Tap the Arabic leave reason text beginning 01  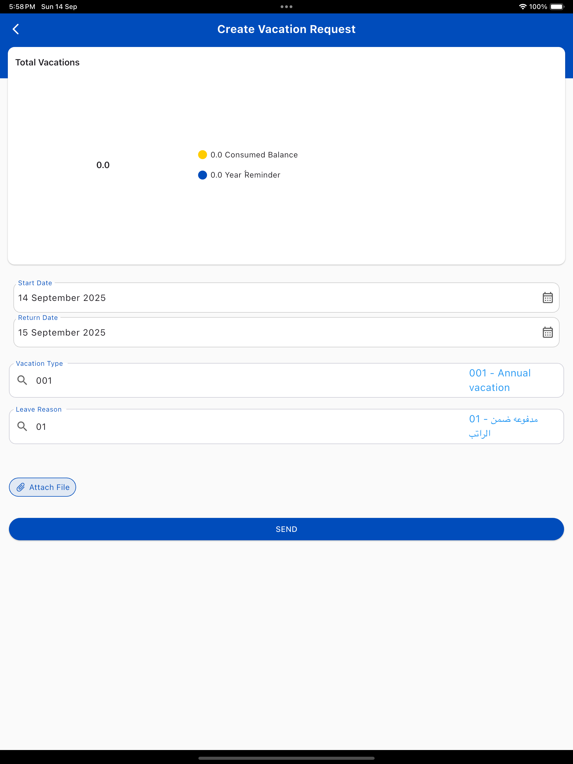pyautogui.click(x=503, y=426)
